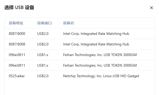Image resolution: width=159 pixels, height=95 pixels.
Task: Close the USB device selection dialog
Action: pyautogui.click(x=152, y=8)
